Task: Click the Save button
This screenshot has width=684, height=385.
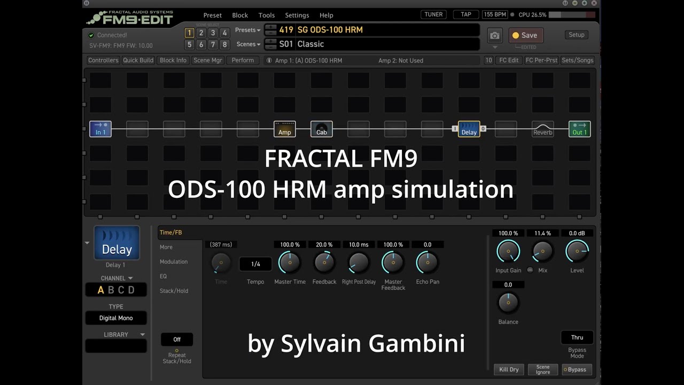Action: (x=526, y=35)
